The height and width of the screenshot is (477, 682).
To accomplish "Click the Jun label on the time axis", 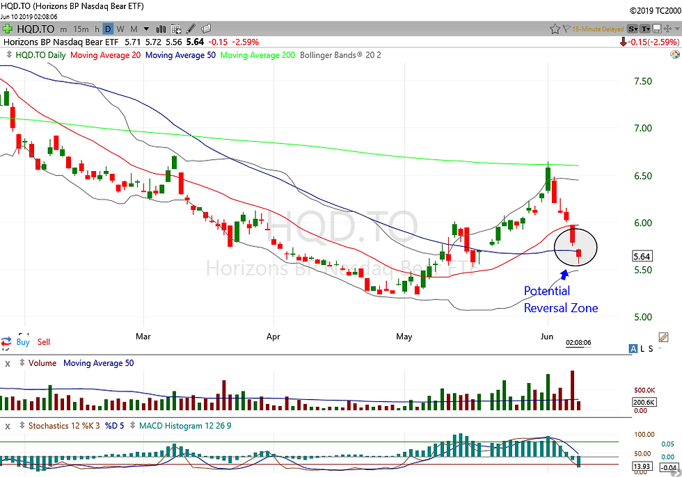I will [547, 337].
